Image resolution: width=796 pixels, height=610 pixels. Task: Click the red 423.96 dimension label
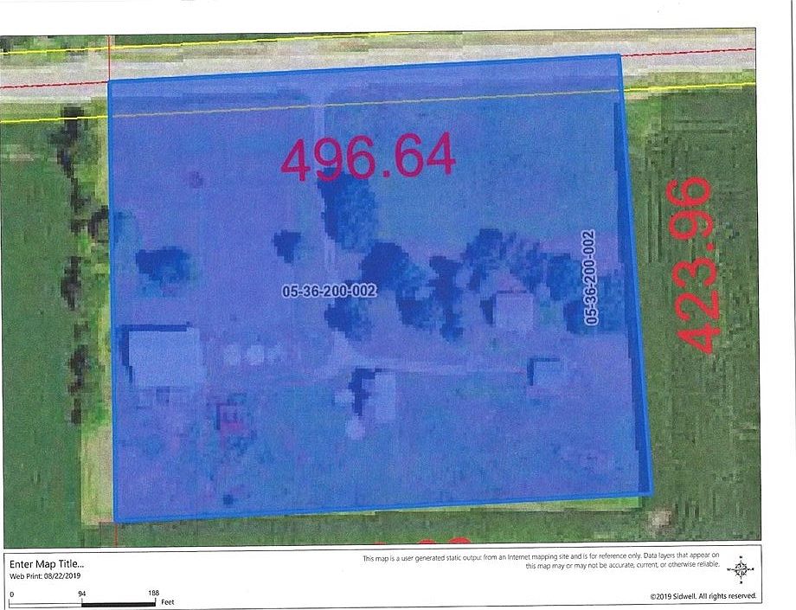pyautogui.click(x=688, y=260)
